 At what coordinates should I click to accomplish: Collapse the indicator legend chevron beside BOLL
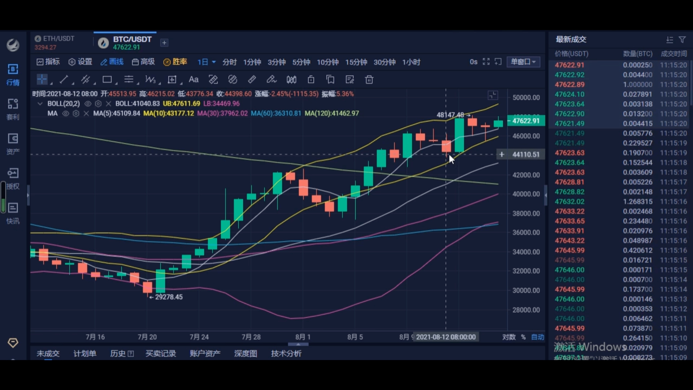[x=40, y=104]
